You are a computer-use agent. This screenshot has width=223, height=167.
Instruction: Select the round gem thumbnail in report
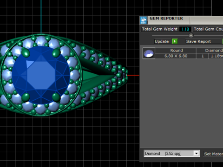click(x=149, y=53)
